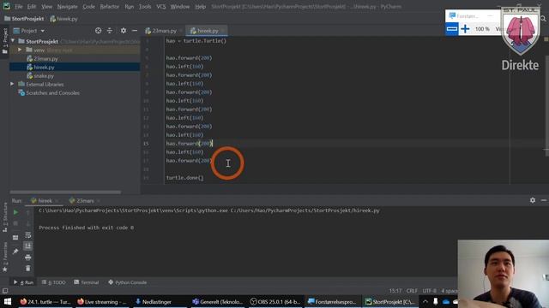Click the stop process icon in Run panel
Viewport: 549px width, 308px height.
tap(15, 223)
